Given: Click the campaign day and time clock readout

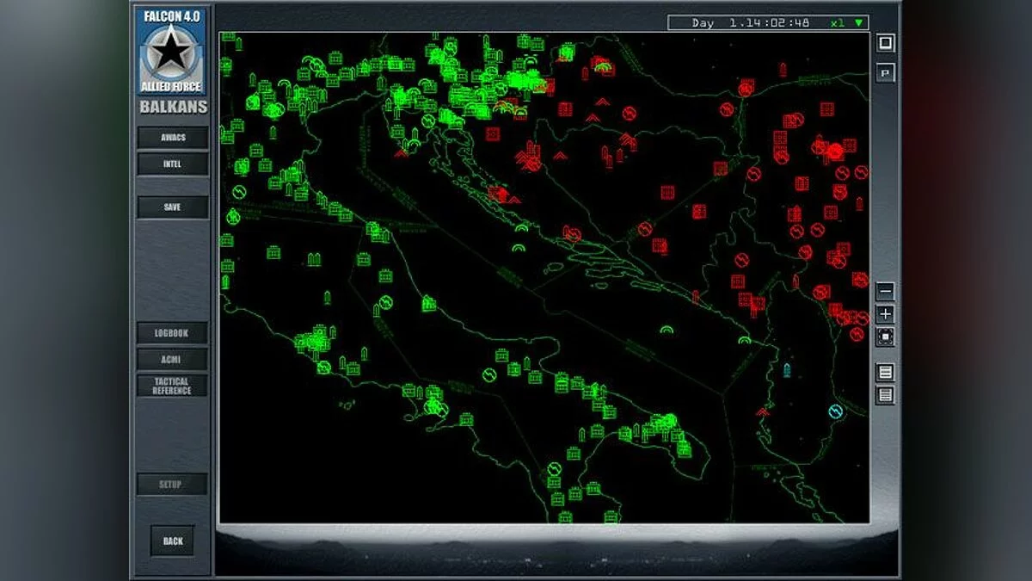Looking at the screenshot, I should (x=750, y=23).
